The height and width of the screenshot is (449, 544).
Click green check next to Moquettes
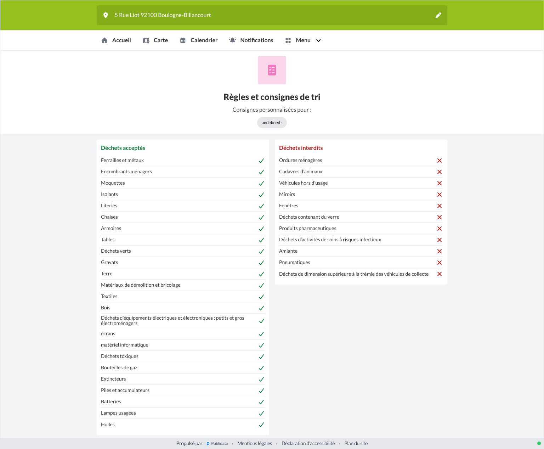tap(261, 183)
